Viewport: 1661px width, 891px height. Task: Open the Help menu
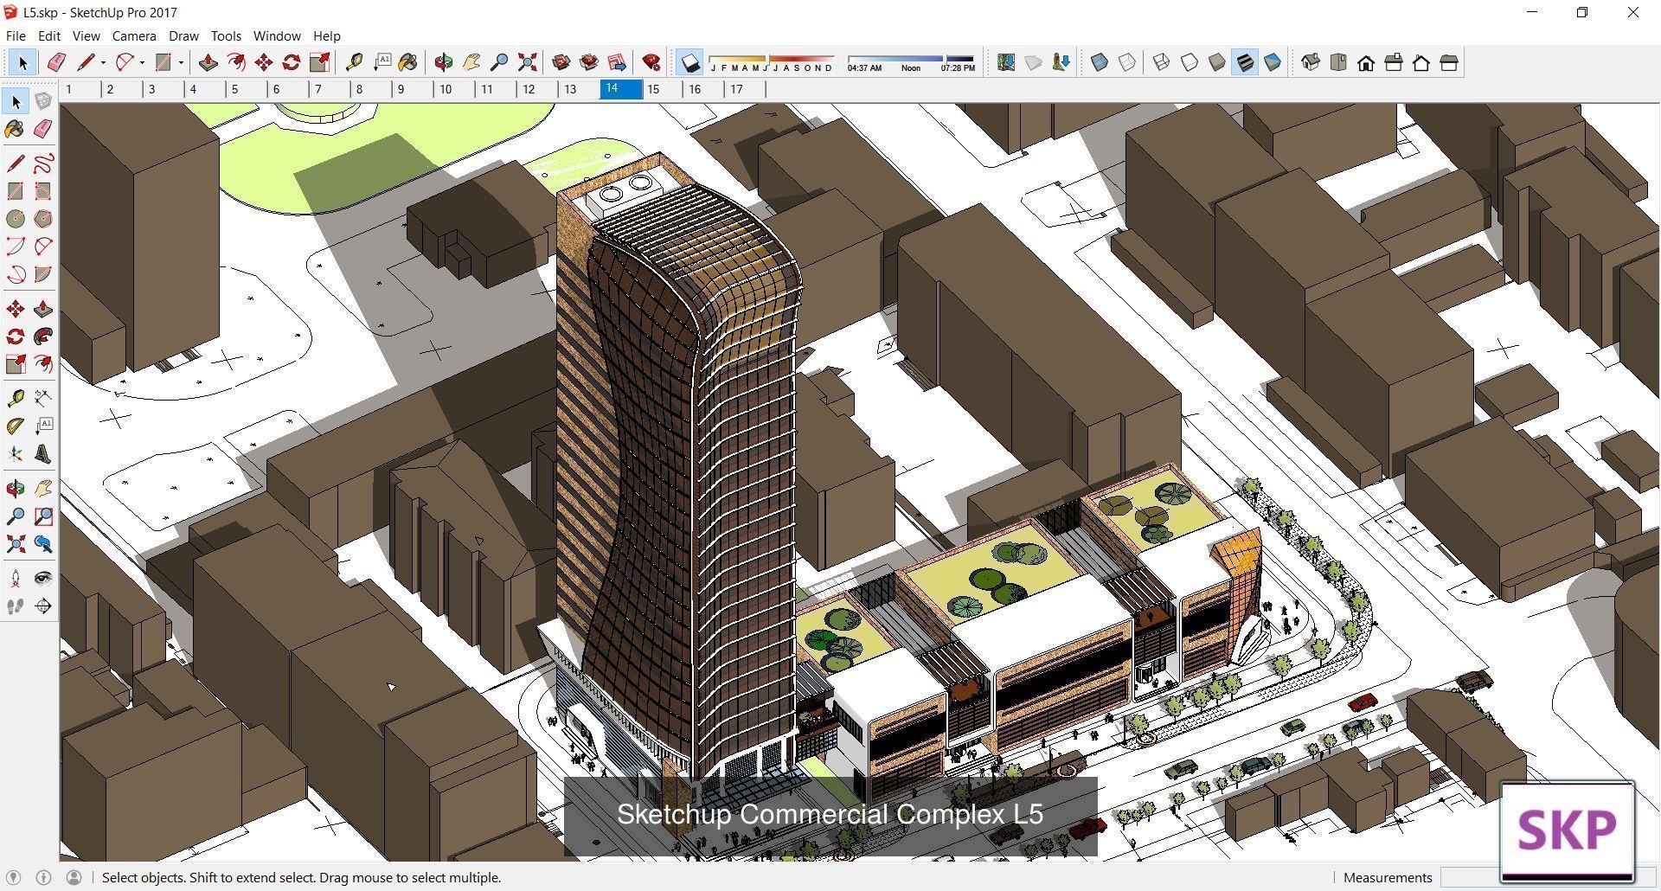point(326,35)
